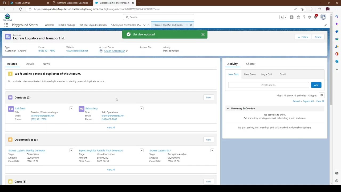Click the edit pencil icon on nav bar
This screenshot has width=341, height=192.
325,25
